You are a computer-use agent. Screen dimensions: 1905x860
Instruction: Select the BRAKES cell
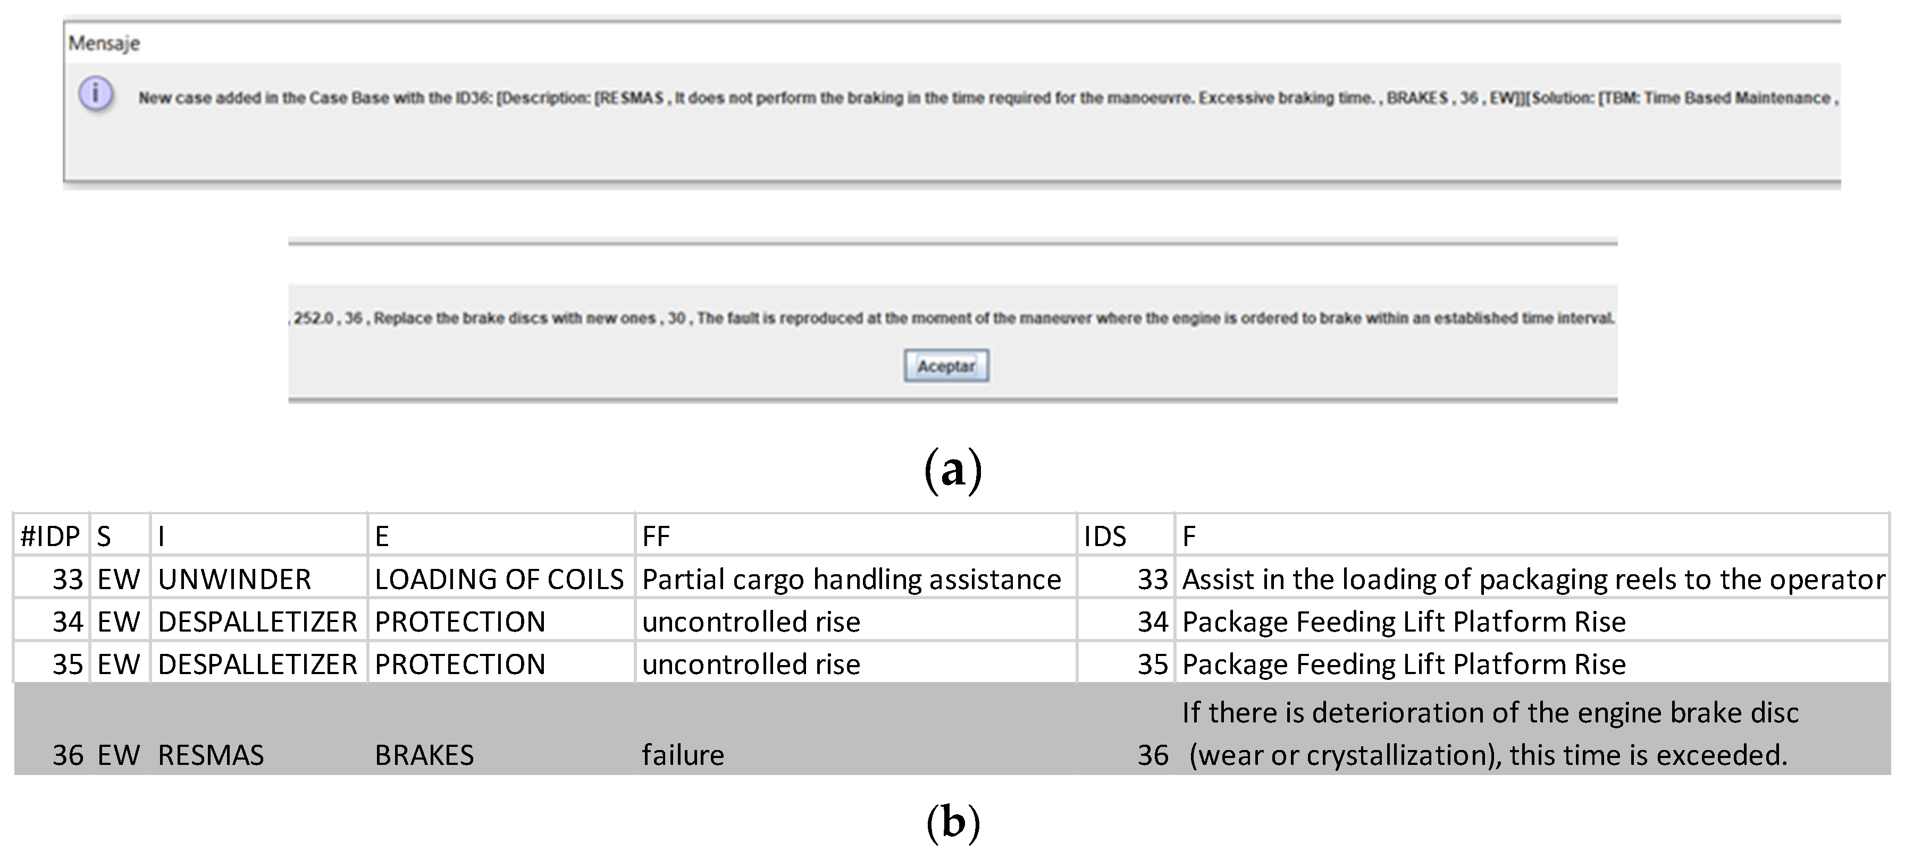[424, 755]
